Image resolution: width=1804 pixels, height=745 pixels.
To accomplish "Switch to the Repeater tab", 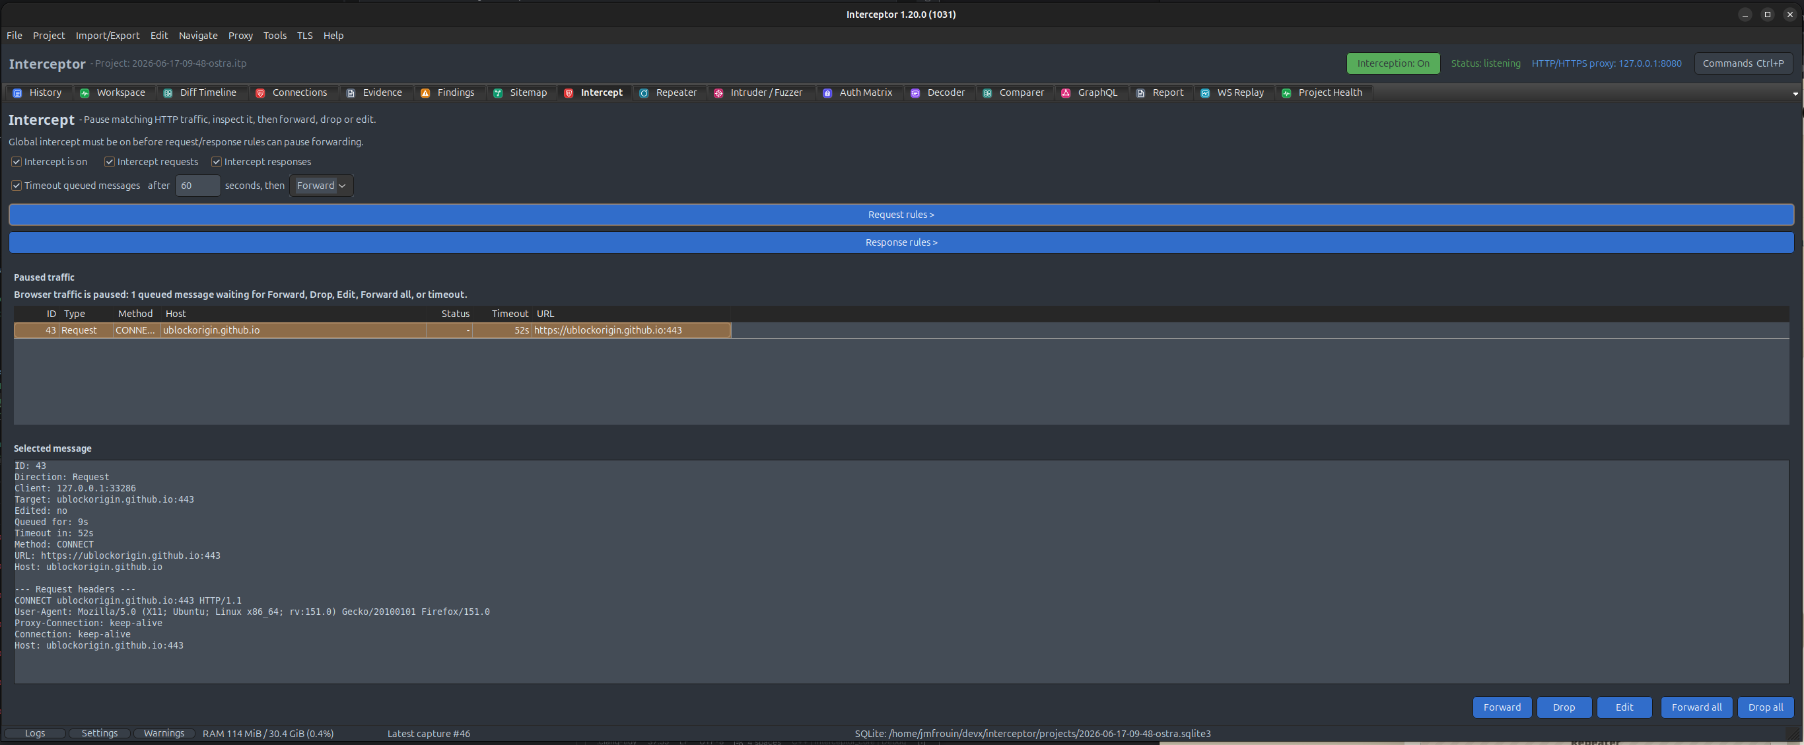I will (x=669, y=92).
